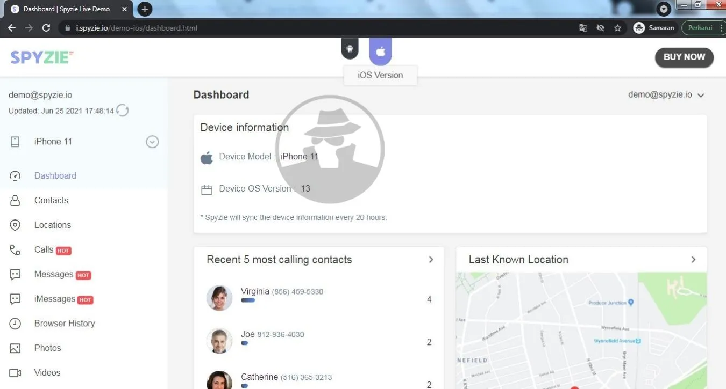
Task: Open Calls via its phone handset icon
Action: coord(15,250)
